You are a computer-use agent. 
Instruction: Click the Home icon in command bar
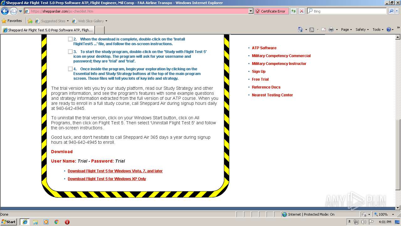pyautogui.click(x=300, y=30)
